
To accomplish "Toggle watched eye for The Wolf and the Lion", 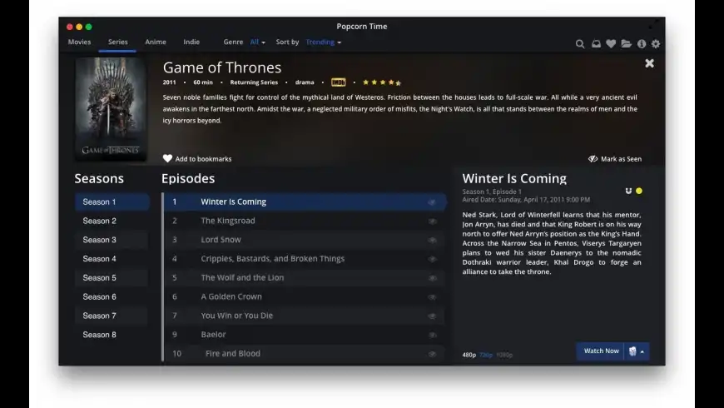I will [x=432, y=278].
